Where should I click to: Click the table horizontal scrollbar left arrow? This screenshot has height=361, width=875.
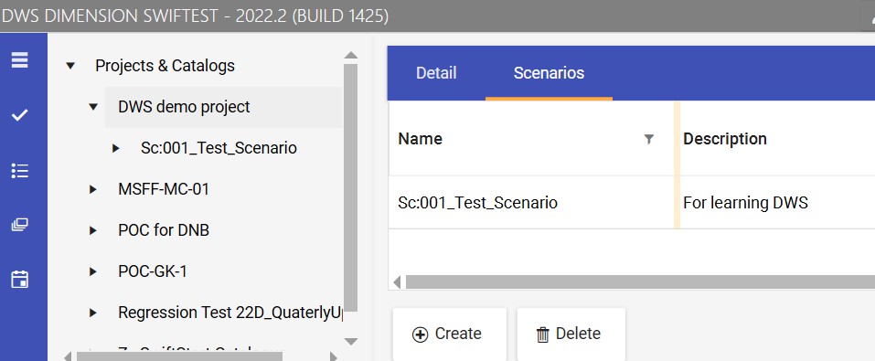397,281
